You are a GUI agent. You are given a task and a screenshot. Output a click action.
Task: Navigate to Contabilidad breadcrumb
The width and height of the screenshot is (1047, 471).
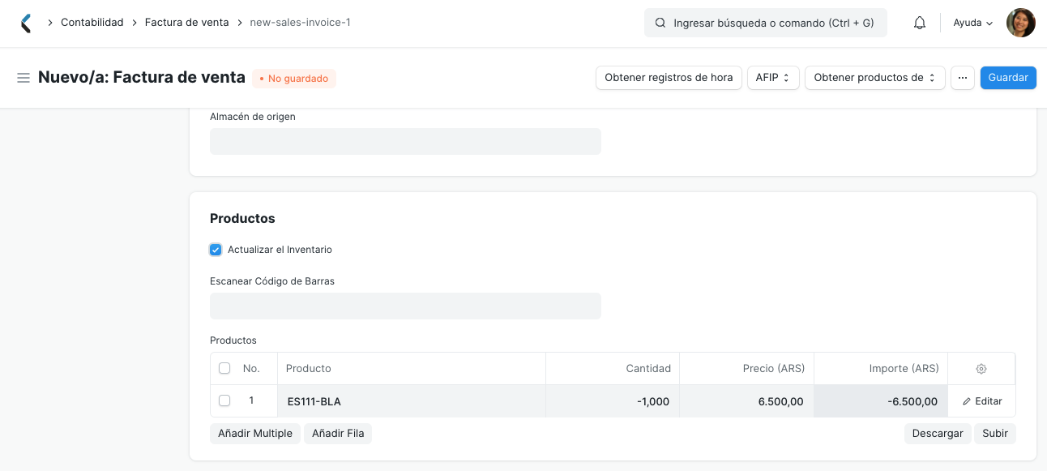pyautogui.click(x=92, y=22)
